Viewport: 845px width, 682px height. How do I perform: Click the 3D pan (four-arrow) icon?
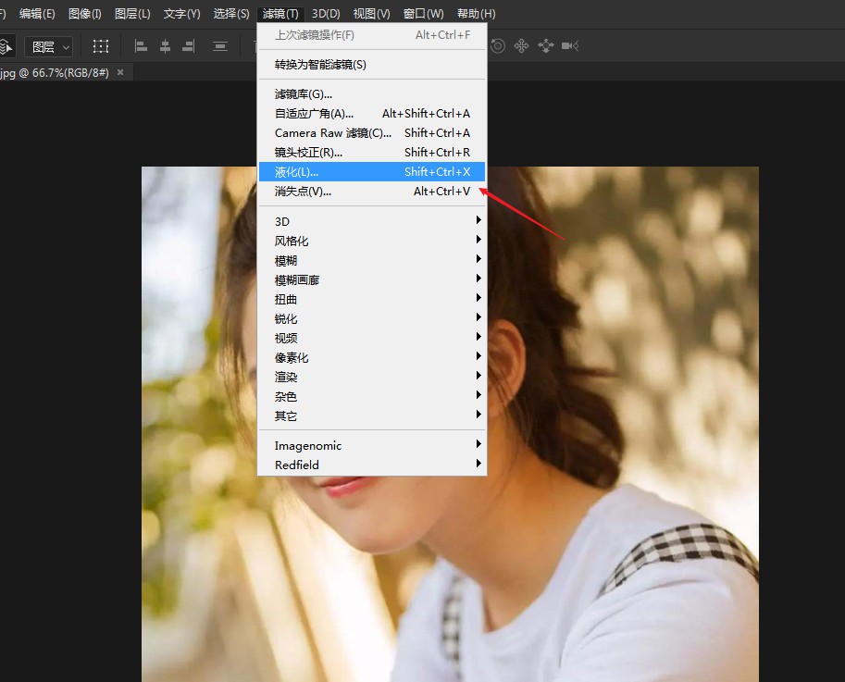tap(522, 46)
